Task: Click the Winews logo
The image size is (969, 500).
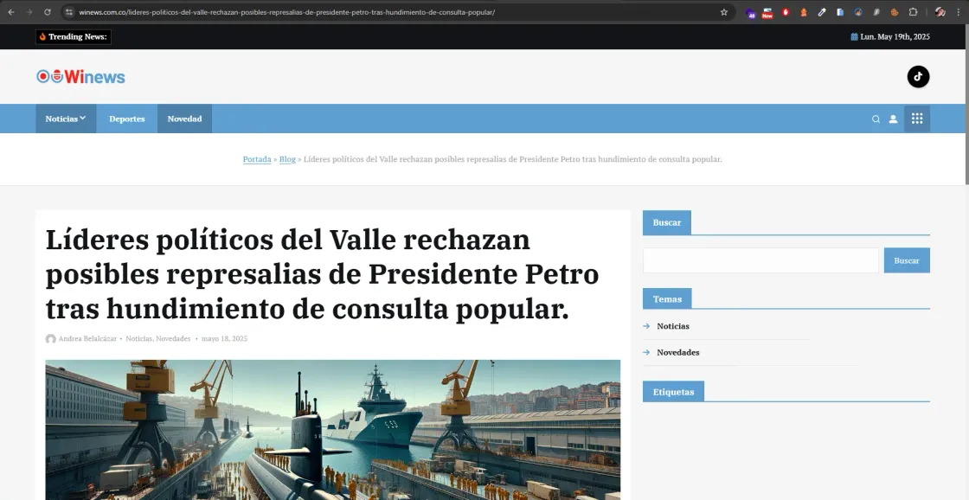Action: tap(81, 77)
